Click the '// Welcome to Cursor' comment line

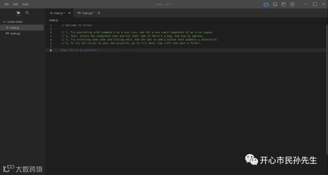tap(77, 25)
